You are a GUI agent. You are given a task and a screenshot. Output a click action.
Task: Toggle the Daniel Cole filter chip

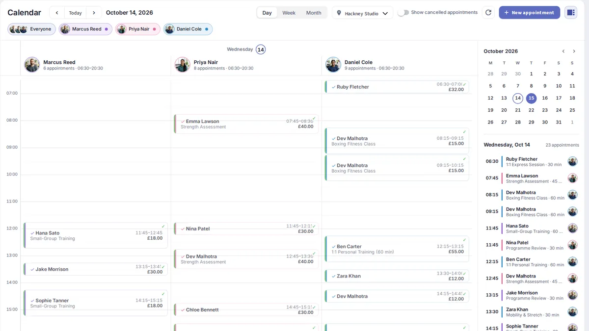[188, 29]
